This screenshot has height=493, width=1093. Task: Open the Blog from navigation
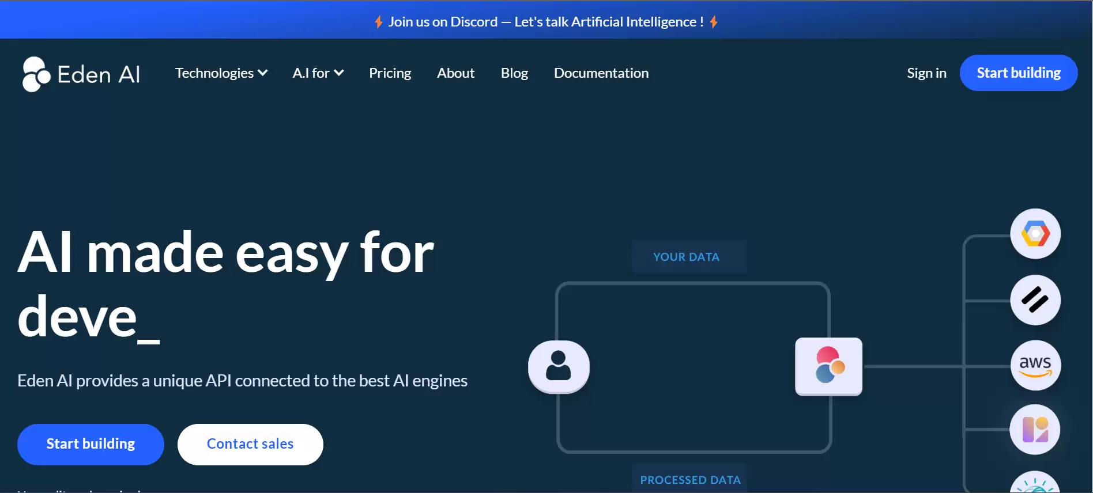(x=514, y=73)
